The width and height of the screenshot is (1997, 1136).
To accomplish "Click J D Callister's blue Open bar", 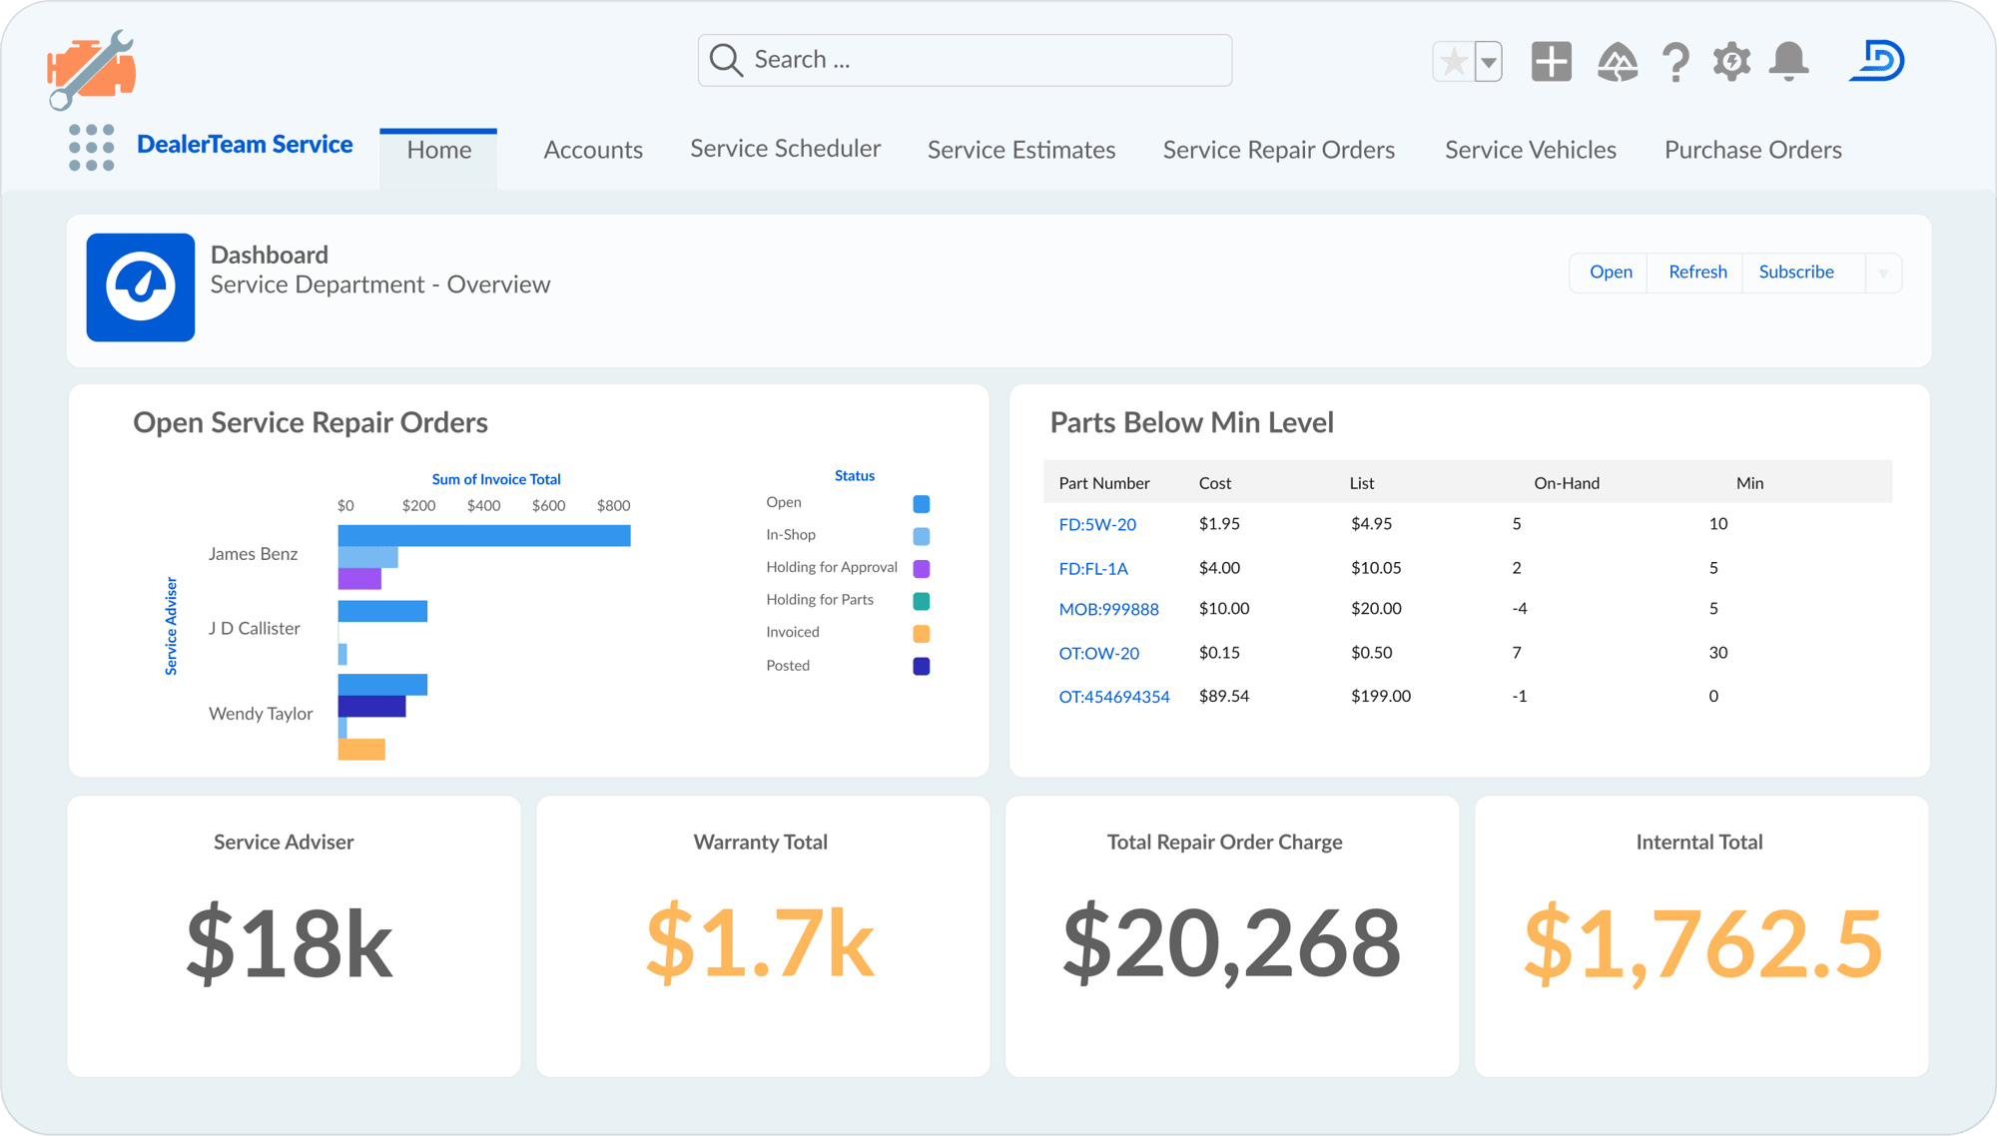I will tap(382, 611).
